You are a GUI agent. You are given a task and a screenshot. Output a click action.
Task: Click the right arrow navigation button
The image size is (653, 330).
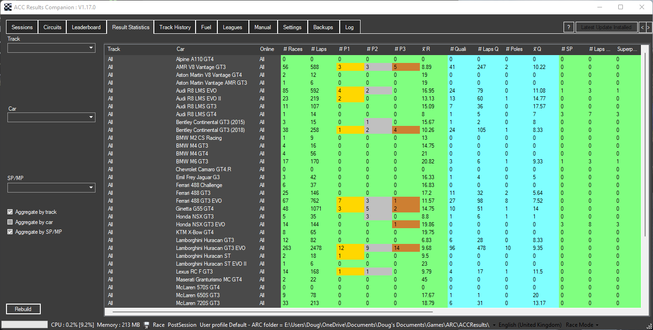[x=648, y=27]
